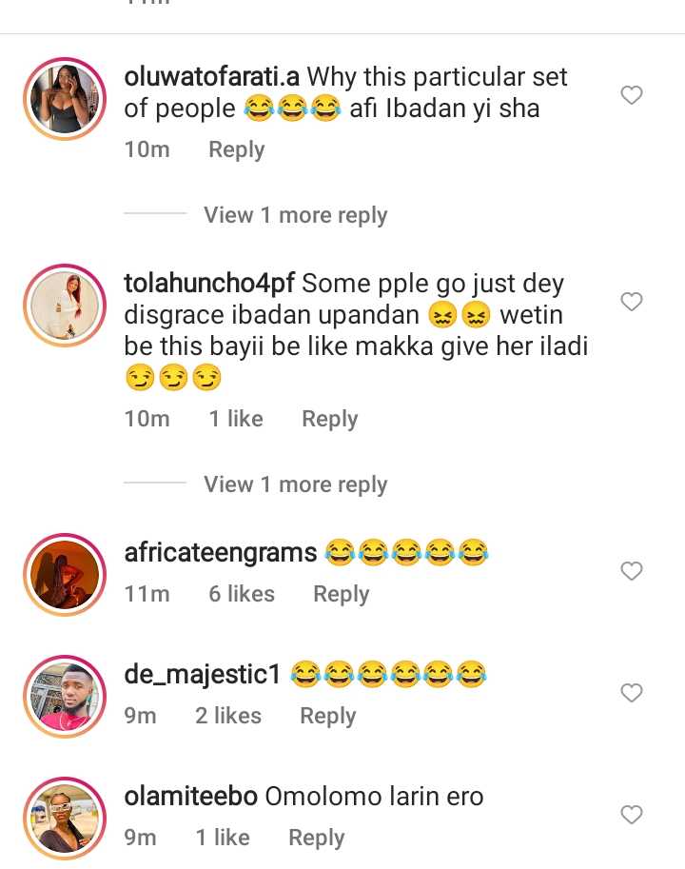Reply to de_majestic1's comment

[x=328, y=716]
